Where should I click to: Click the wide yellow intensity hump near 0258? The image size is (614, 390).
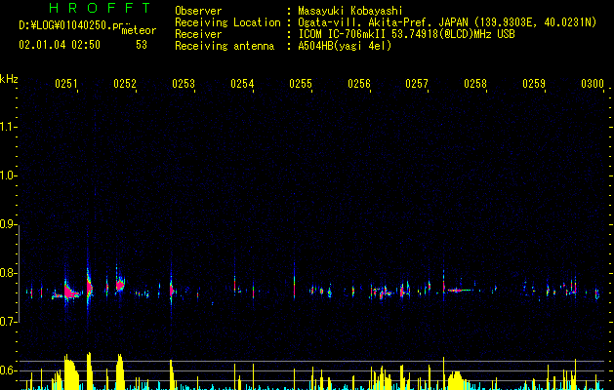pos(457,380)
